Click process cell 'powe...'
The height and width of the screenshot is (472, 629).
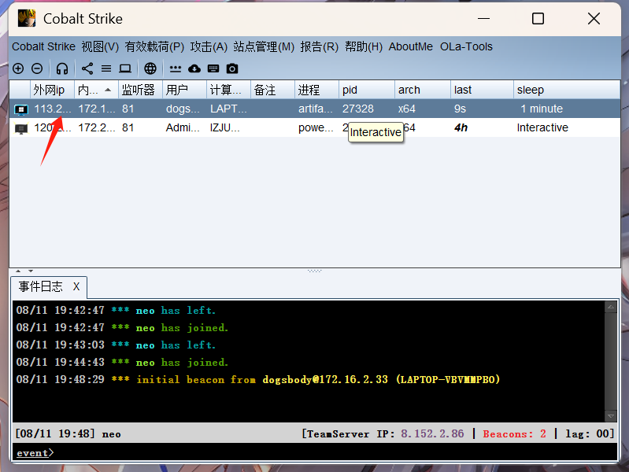pyautogui.click(x=316, y=127)
